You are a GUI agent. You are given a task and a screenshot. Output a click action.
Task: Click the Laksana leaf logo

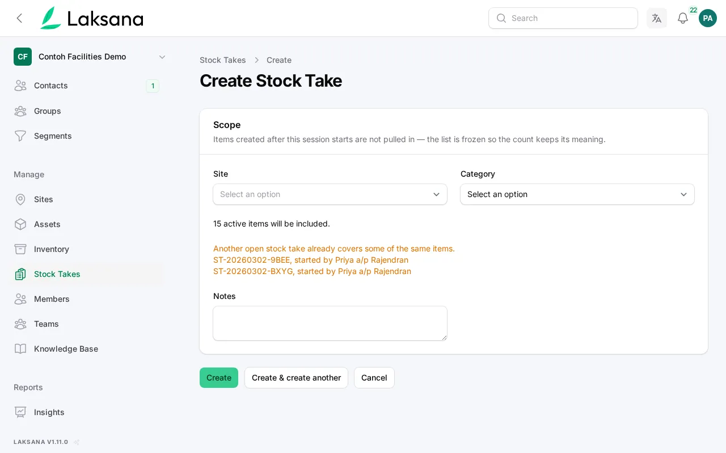50,18
